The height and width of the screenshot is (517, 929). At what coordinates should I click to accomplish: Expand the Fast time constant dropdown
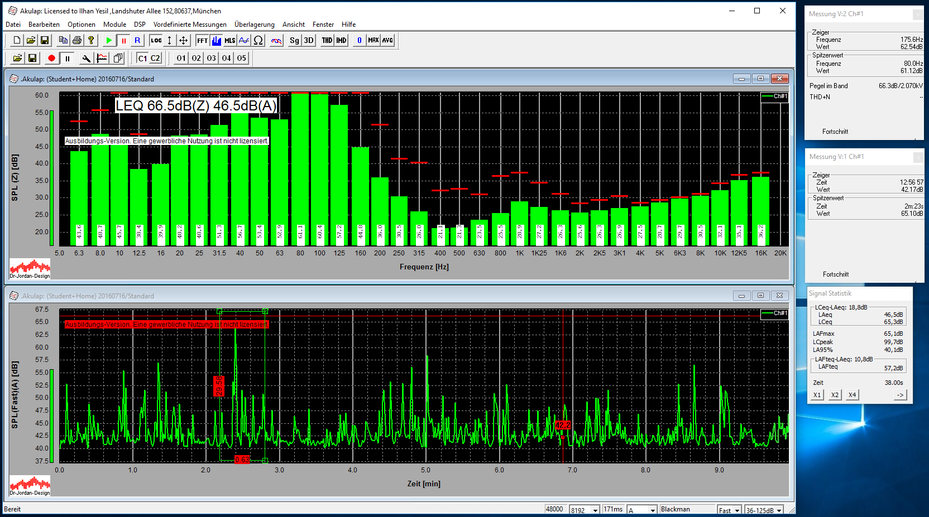pos(737,510)
